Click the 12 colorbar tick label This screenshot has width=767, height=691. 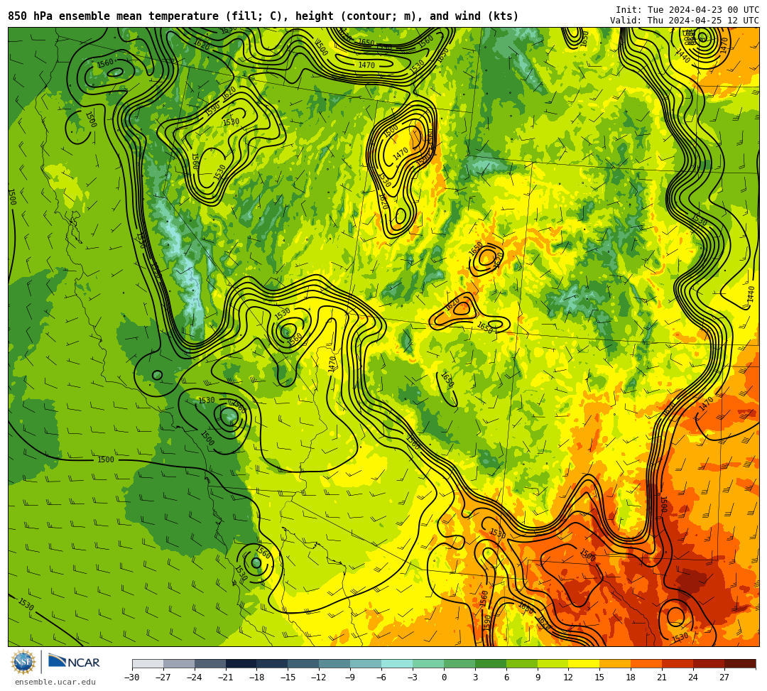click(x=568, y=678)
